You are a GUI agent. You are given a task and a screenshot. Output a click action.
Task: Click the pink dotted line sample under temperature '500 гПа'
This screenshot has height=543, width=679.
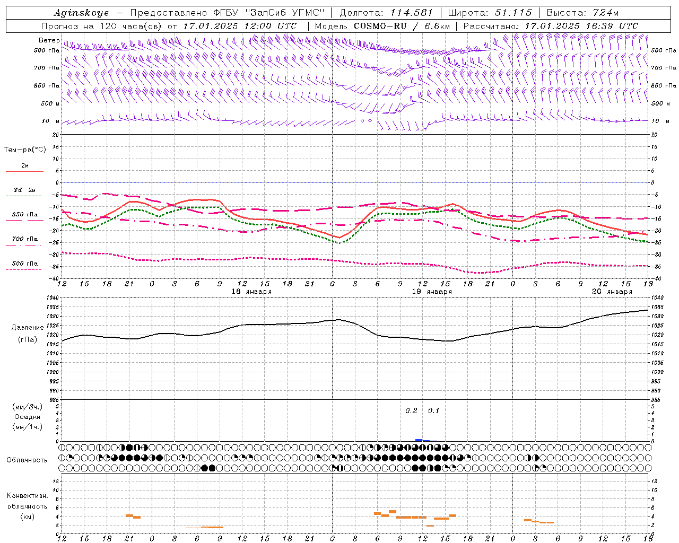pos(24,270)
